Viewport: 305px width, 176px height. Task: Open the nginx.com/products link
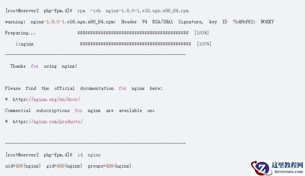[x=56, y=122]
